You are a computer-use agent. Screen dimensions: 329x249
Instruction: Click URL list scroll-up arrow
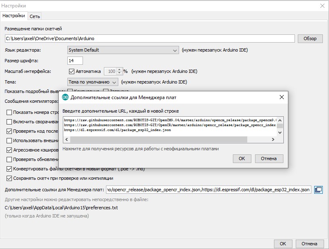pos(280,119)
